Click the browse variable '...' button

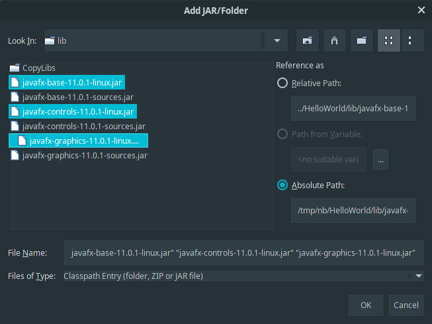pyautogui.click(x=380, y=159)
